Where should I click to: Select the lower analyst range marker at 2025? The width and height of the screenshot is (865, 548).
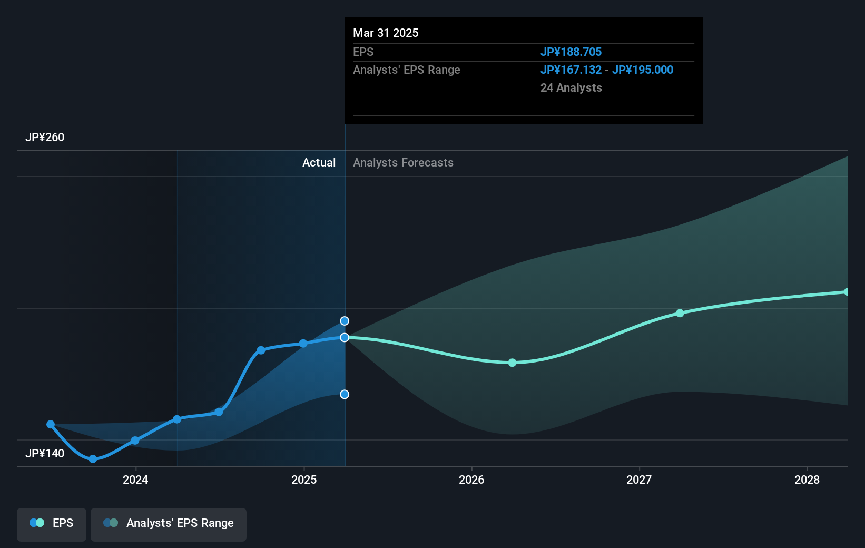345,394
